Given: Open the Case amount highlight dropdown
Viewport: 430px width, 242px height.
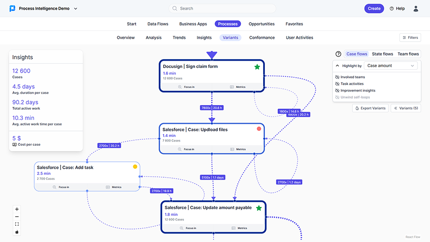Looking at the screenshot, I should point(391,66).
